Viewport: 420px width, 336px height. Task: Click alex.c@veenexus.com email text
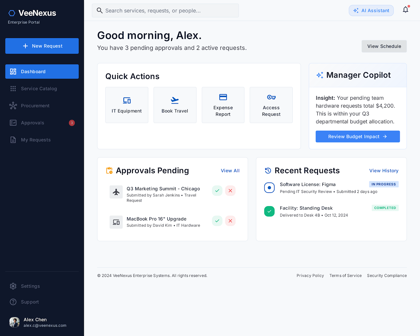pos(45,325)
